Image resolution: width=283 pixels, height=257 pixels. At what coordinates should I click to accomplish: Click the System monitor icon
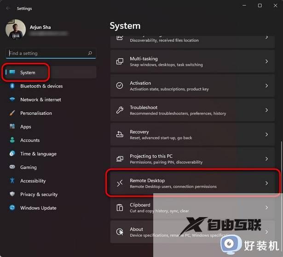coord(12,72)
